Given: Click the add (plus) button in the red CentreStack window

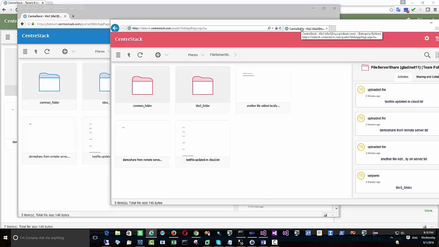Looking at the screenshot, I should 158,55.
